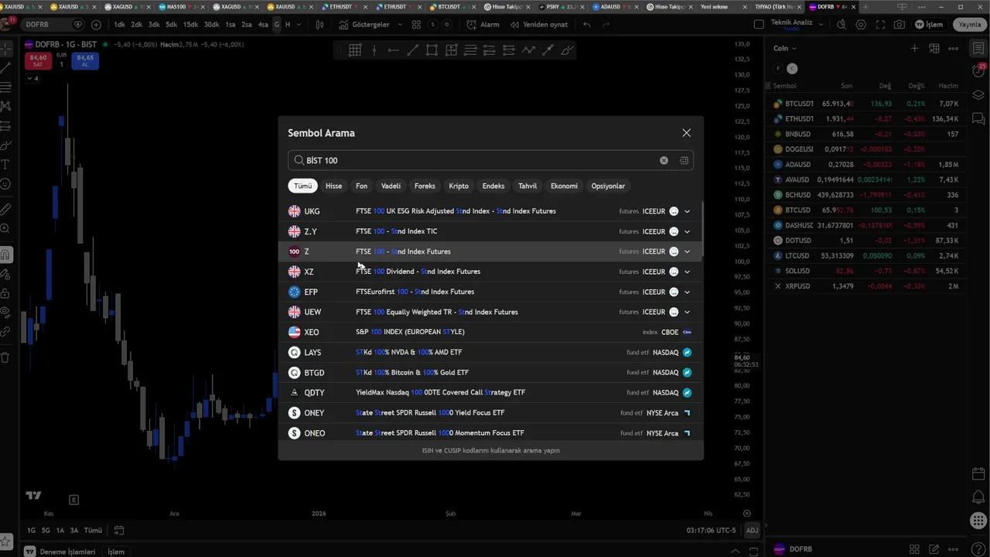Select XRPUSD in the watchlist

(x=865, y=286)
